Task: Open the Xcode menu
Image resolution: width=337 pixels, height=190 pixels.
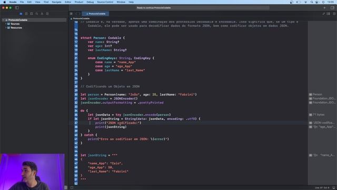Action: click(13, 2)
